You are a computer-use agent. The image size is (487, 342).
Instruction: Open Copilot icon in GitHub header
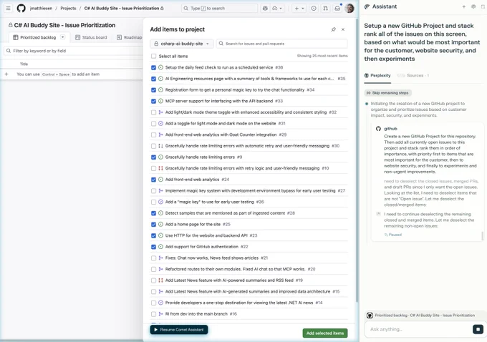pos(265,9)
